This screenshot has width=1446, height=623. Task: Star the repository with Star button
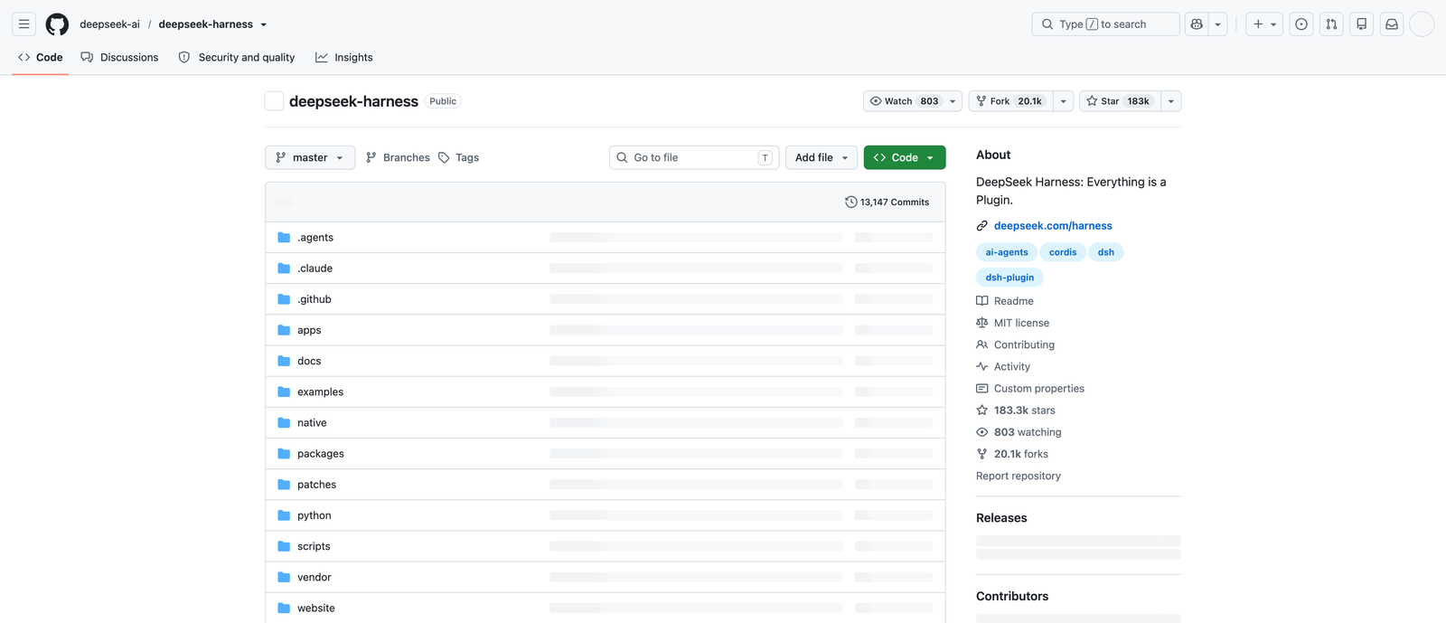tap(1120, 101)
